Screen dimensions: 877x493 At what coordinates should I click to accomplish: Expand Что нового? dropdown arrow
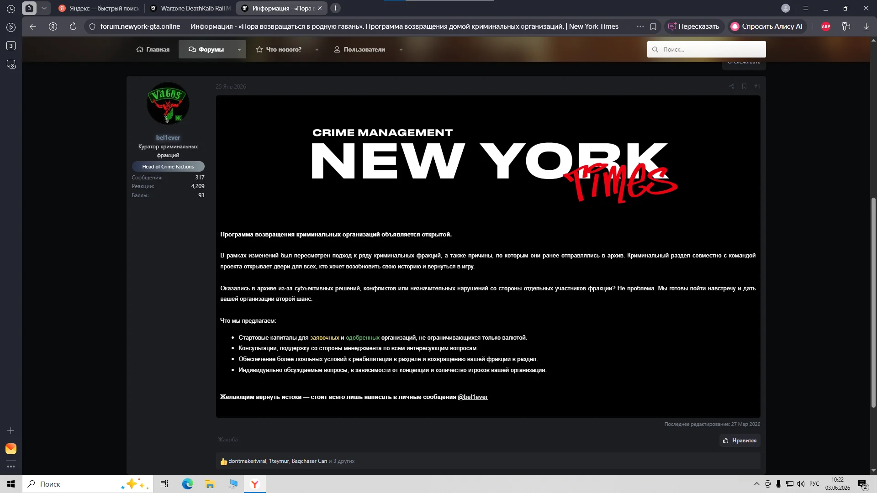pyautogui.click(x=317, y=49)
